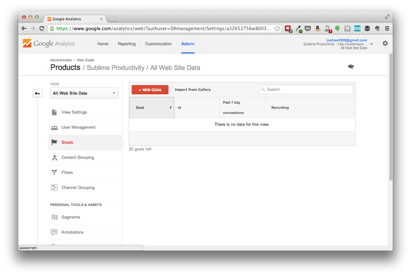Open the All Web Site Data view dropdown
Screen dimensions: 411x276
tap(84, 93)
